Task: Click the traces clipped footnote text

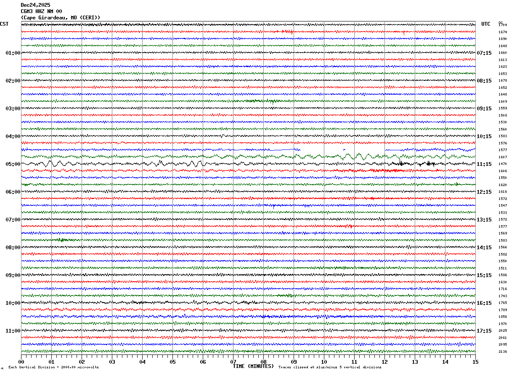Action: [330, 368]
